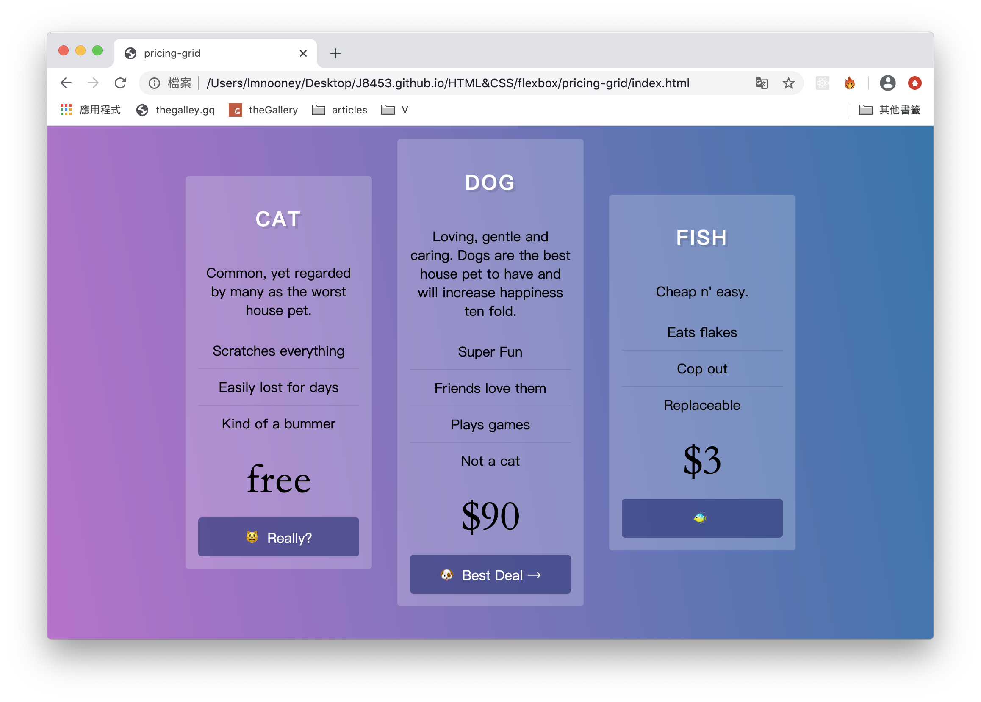Image resolution: width=981 pixels, height=702 pixels.
Task: Select the articles bookmark folder
Action: click(x=341, y=109)
